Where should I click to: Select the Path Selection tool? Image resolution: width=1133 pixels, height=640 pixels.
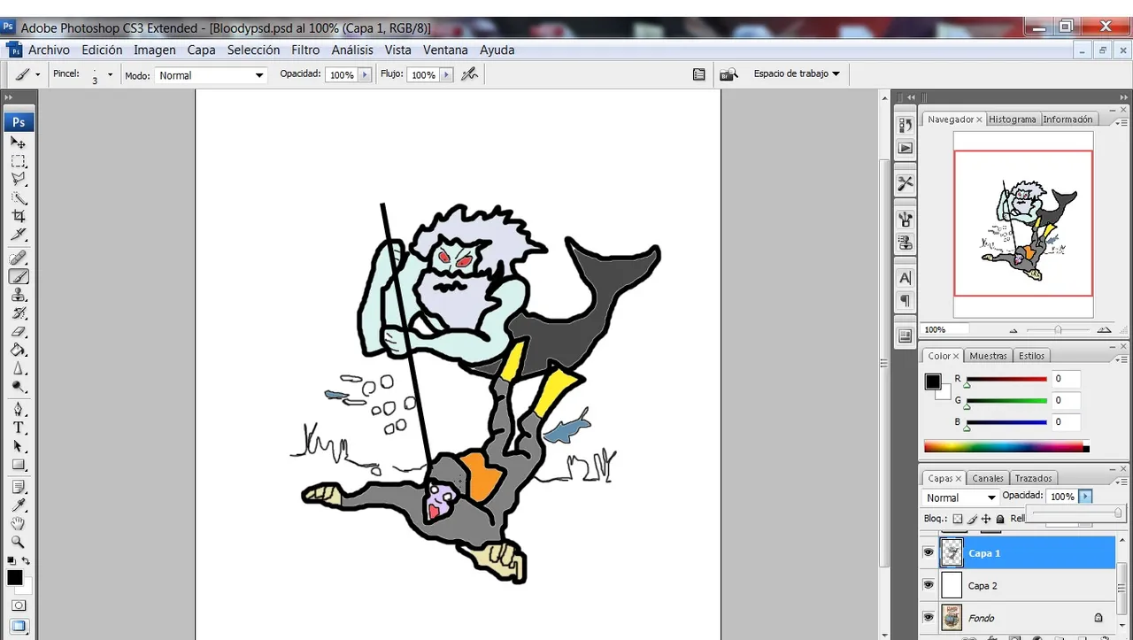point(18,447)
